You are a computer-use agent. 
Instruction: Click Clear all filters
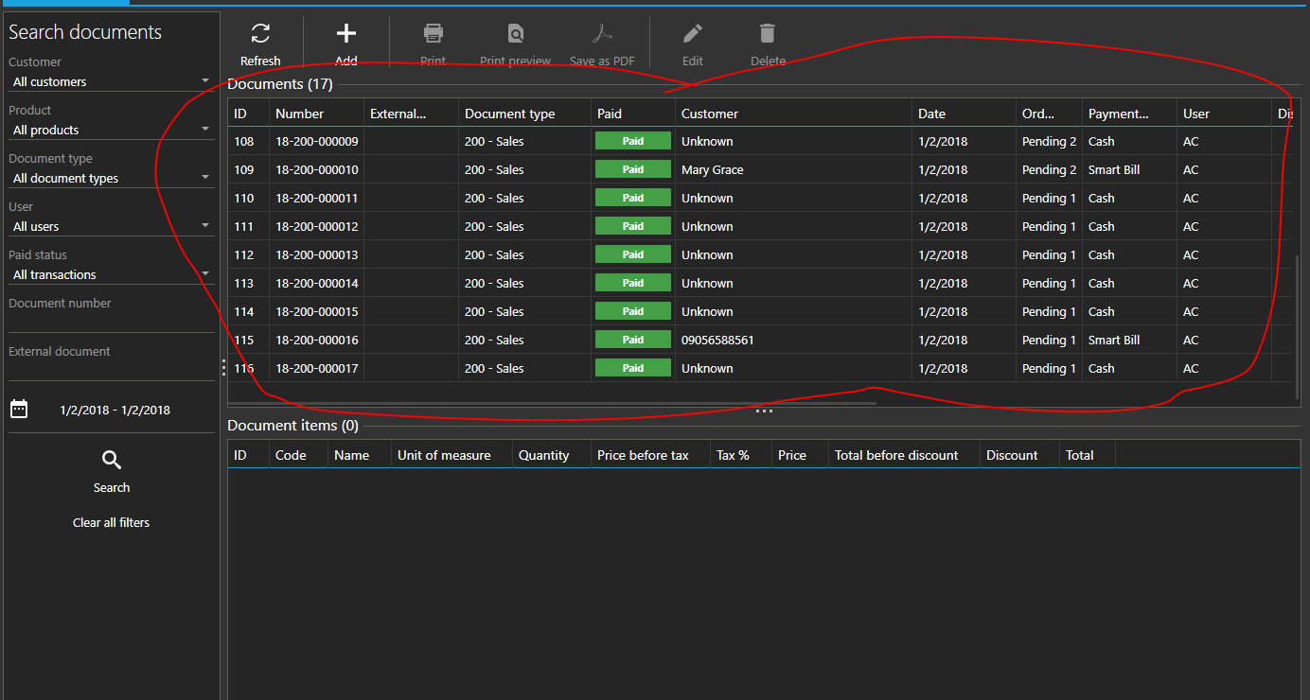[x=111, y=523]
